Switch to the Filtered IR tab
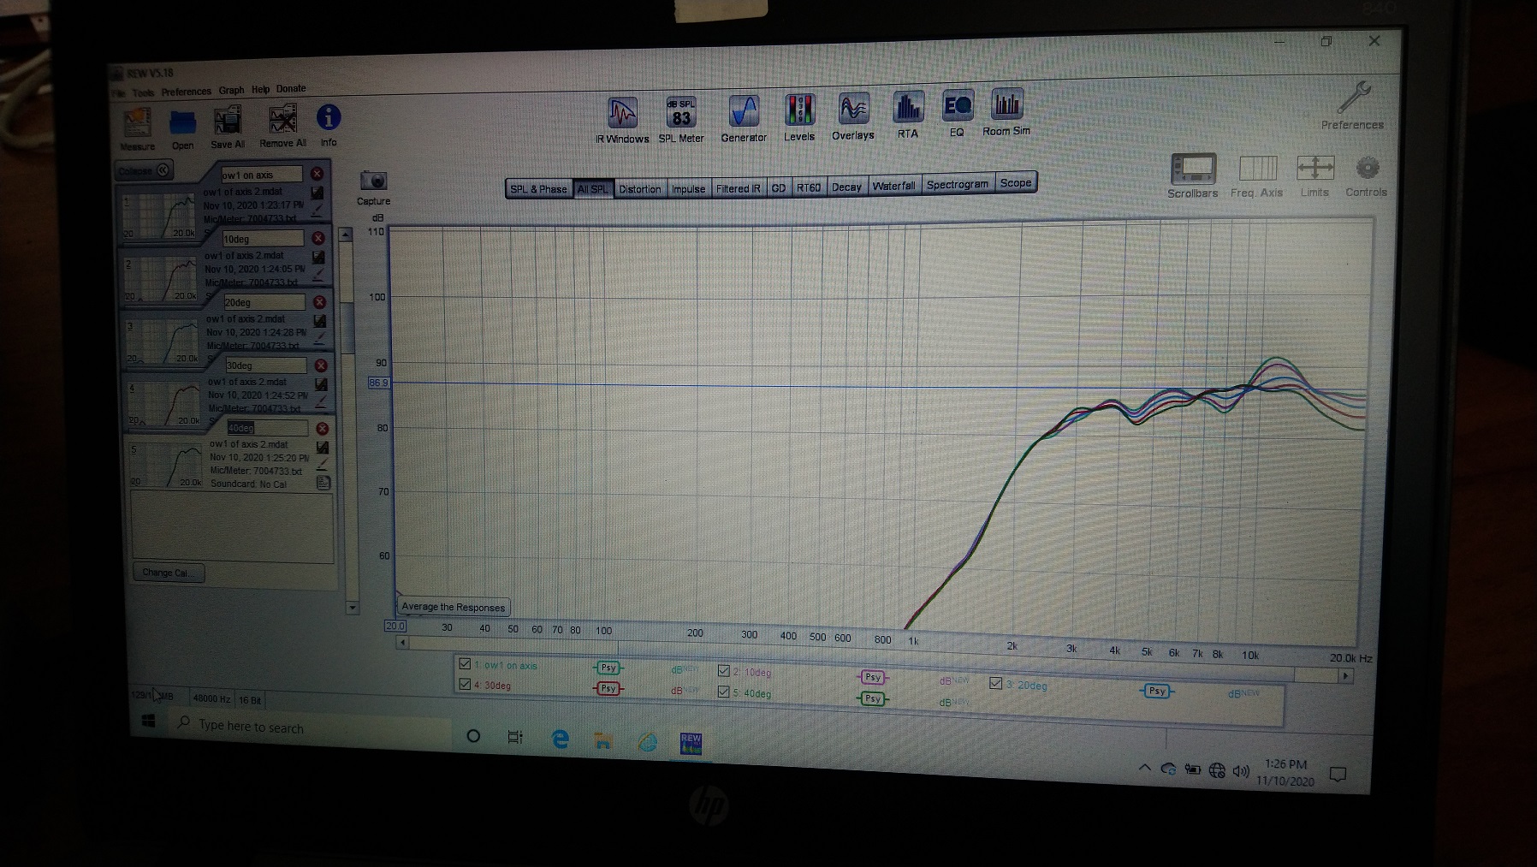Screen dimensions: 1537x867 (738, 188)
